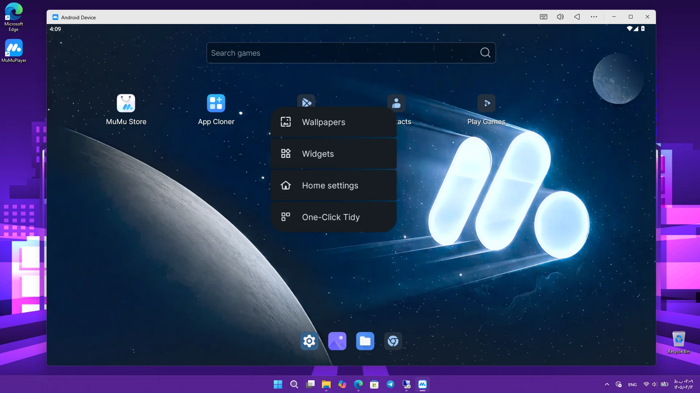700x393 pixels.
Task: Click the Android battery status icon
Action: coord(643,28)
